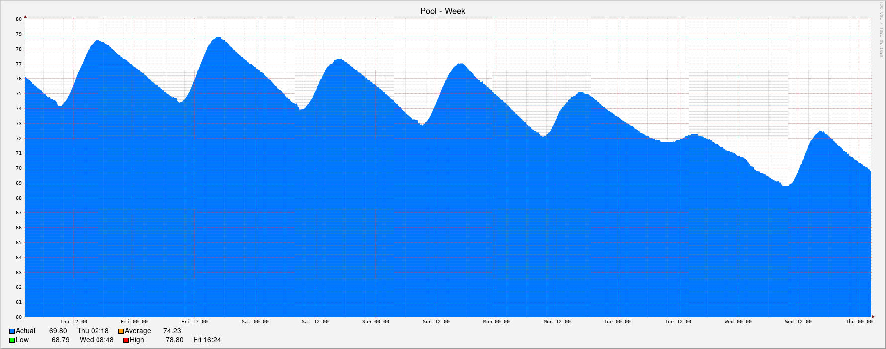Click the "Mon 12:00" x-axis label
This screenshot has width=886, height=349.
point(557,322)
